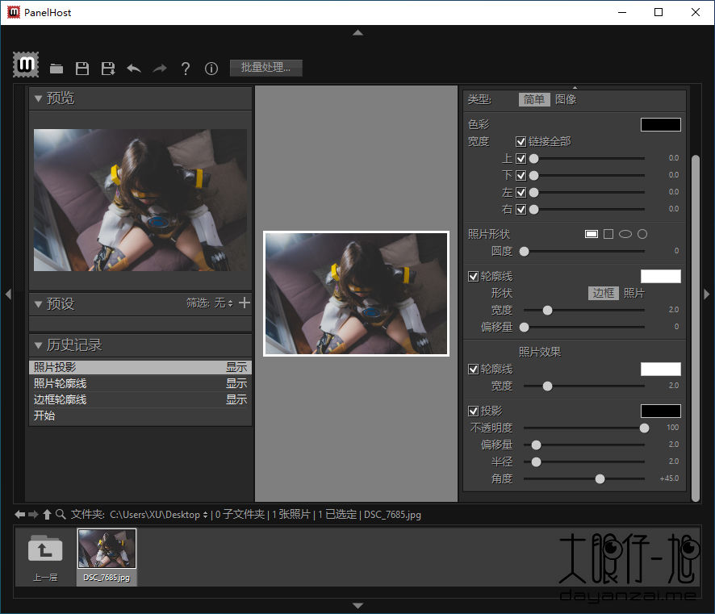Image resolution: width=715 pixels, height=614 pixels.
Task: Select 照片轮廓线 history entry
Action: tap(140, 383)
